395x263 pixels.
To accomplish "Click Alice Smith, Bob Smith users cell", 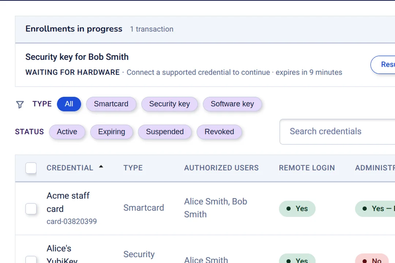I will 216,208.
